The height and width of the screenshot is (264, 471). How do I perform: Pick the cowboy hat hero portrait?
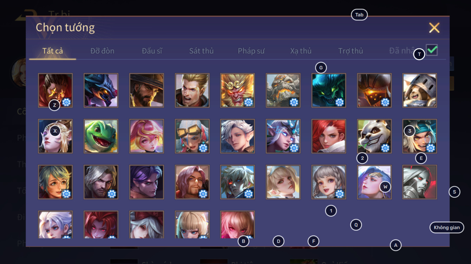point(146,90)
